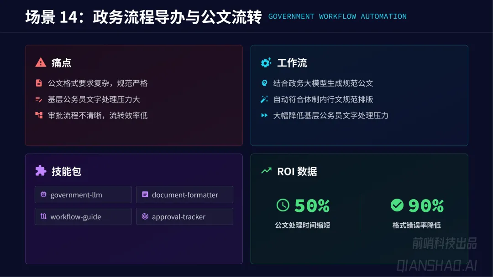Image resolution: width=493 pixels, height=277 pixels.
Task: Click the red warning triangle icon beside 痛点
Action: point(41,62)
